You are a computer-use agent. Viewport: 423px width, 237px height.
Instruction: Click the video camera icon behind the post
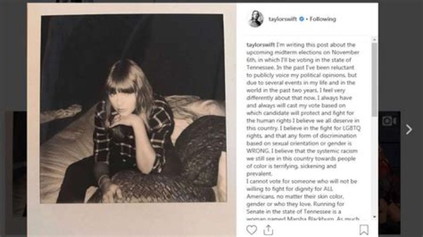(390, 121)
